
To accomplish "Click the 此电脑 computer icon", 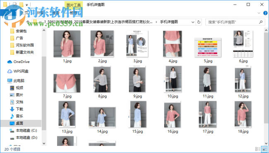I will coord(10,81).
